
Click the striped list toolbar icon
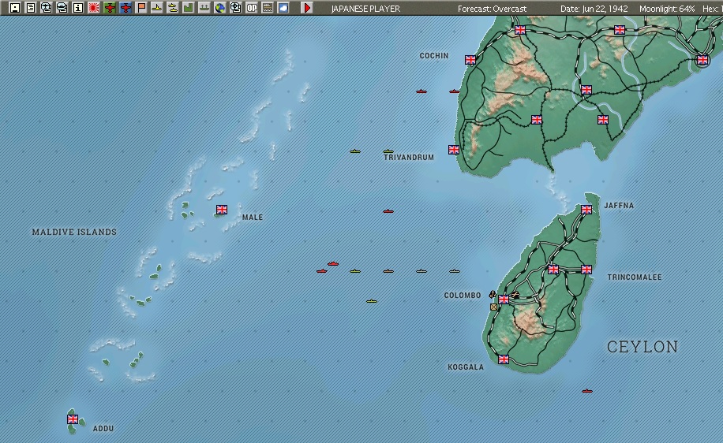267,8
